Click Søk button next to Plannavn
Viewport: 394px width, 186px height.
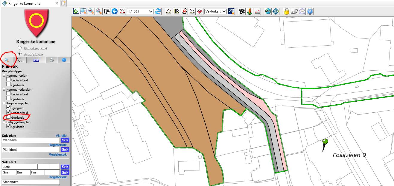65,140
